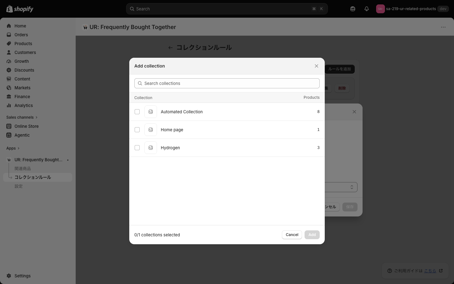The height and width of the screenshot is (284, 454).
Task: Open the three-dot app menu
Action: (x=443, y=27)
